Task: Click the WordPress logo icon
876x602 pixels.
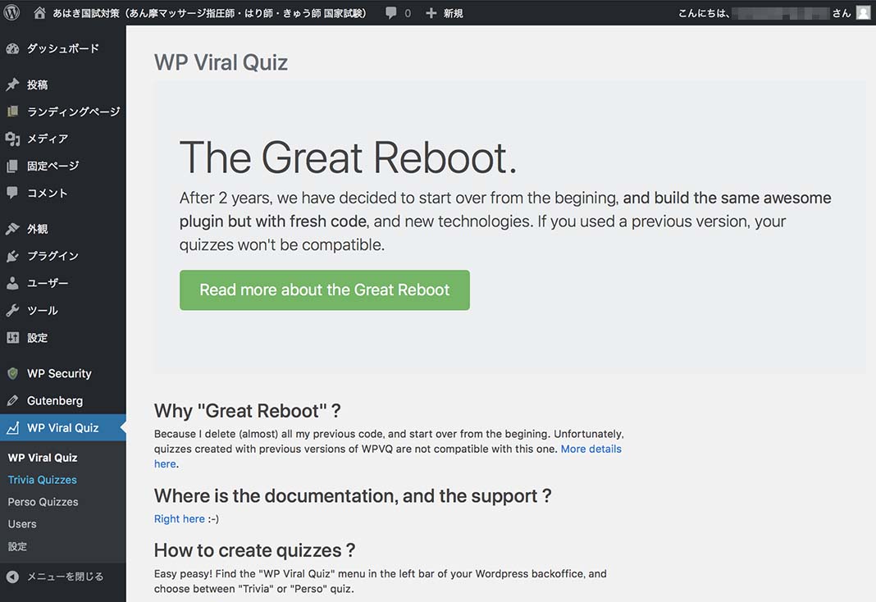Action: (11, 12)
